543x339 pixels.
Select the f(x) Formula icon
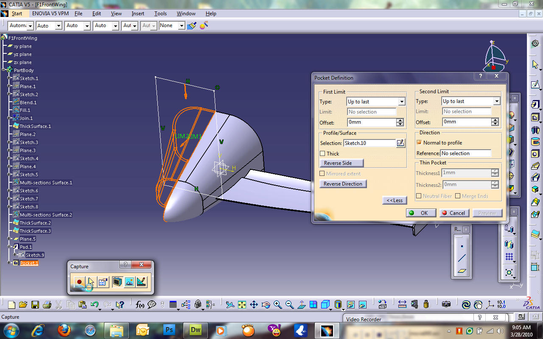[140, 304]
